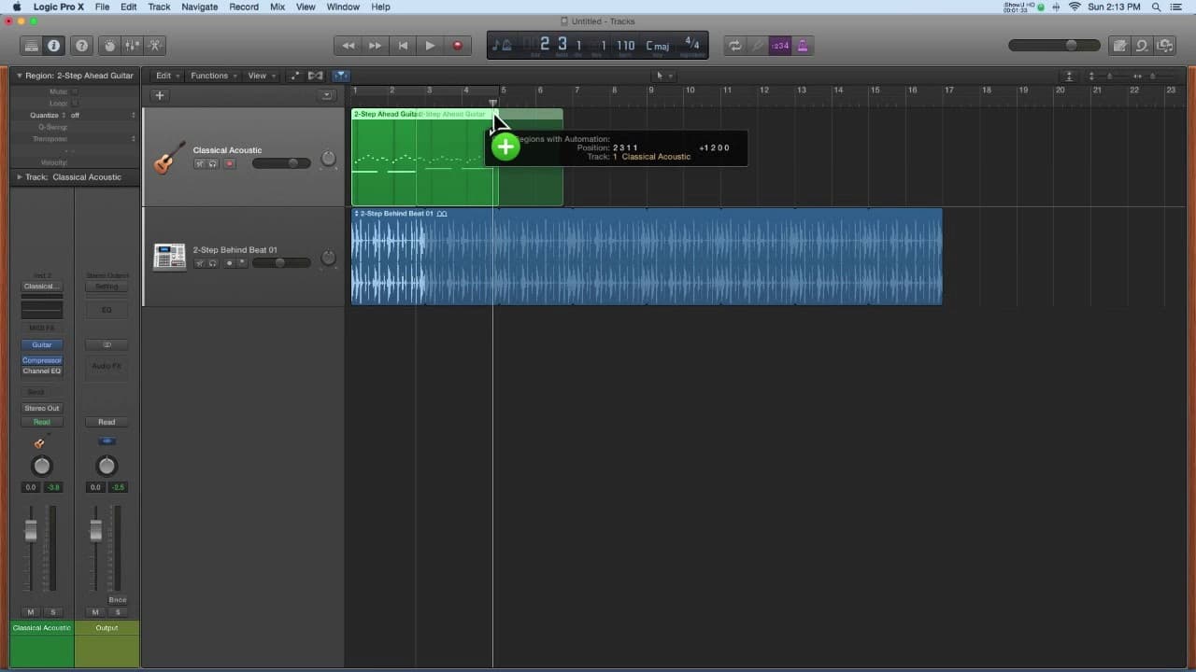This screenshot has width=1196, height=672.
Task: Click the Stereo Out output slot
Action: pyautogui.click(x=42, y=408)
